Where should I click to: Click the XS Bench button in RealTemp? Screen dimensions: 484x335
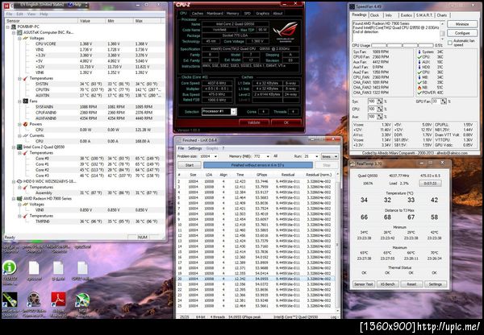click(387, 284)
